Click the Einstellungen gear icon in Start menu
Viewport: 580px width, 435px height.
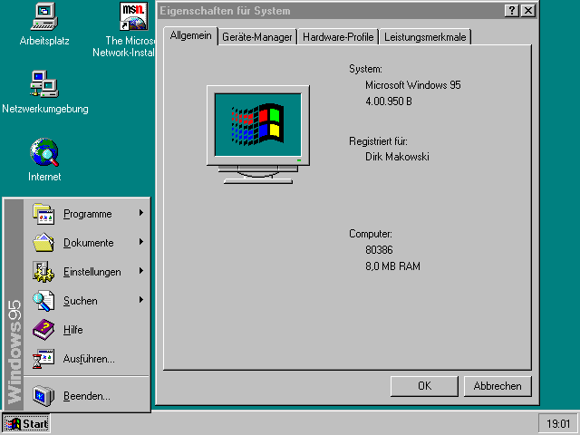coord(43,272)
